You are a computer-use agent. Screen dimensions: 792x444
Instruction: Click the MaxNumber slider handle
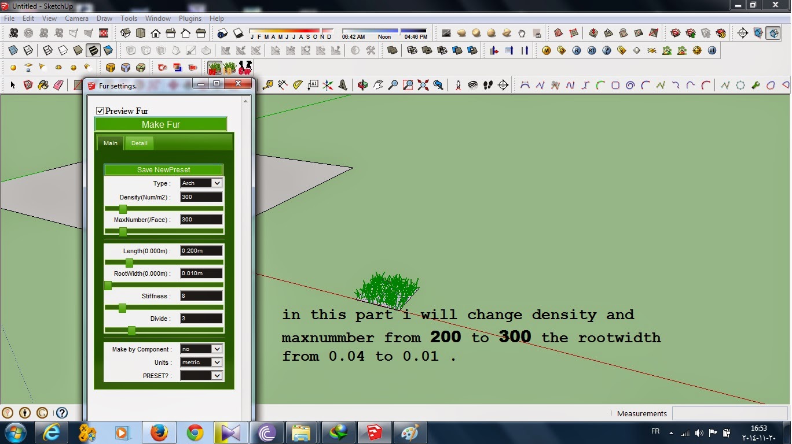pyautogui.click(x=123, y=232)
